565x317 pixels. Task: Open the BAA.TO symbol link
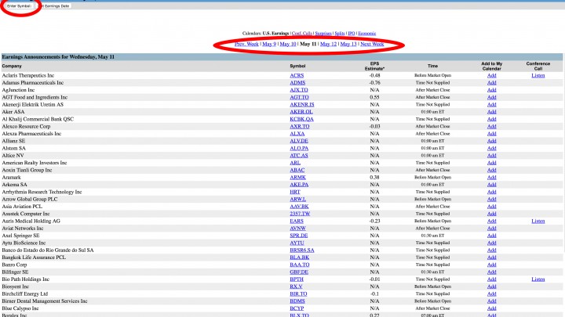pyautogui.click(x=300, y=265)
